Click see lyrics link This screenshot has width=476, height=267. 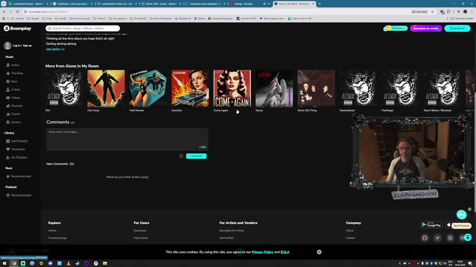pos(55,49)
